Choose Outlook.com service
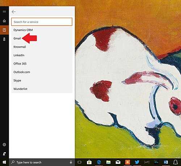This screenshot has height=166, width=181. [42, 72]
